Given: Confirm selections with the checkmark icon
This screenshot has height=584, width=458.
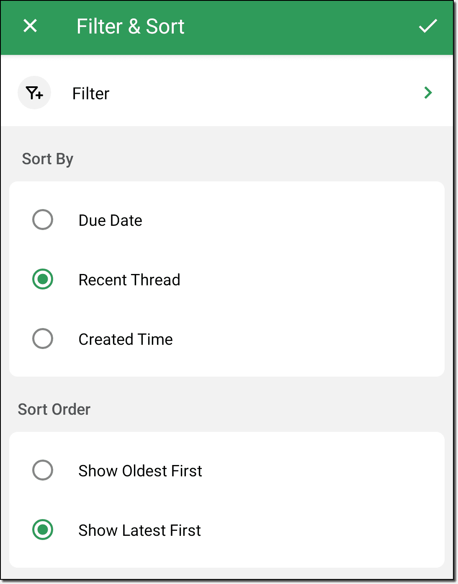Looking at the screenshot, I should coord(428,26).
